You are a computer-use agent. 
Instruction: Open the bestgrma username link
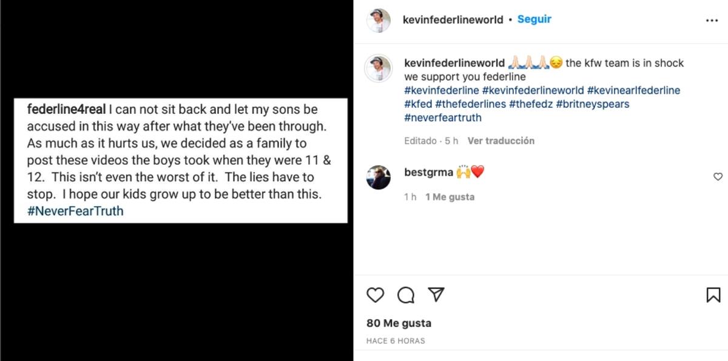(428, 173)
